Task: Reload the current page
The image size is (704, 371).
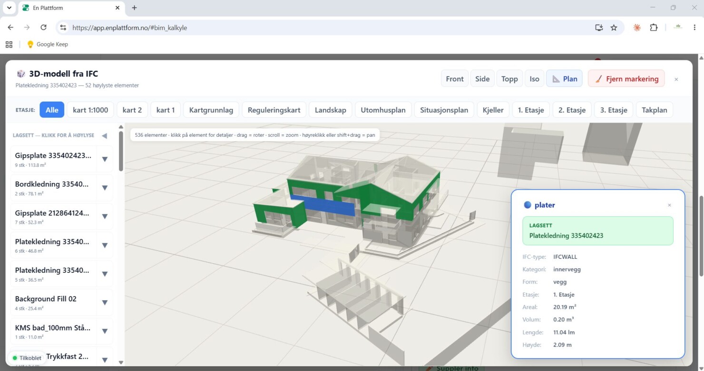Action: pos(43,28)
